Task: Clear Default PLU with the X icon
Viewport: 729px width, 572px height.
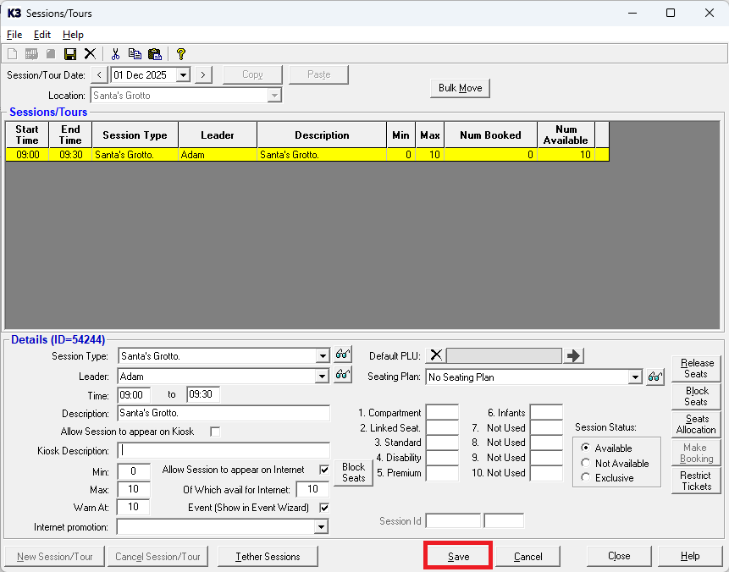Action: tap(435, 355)
